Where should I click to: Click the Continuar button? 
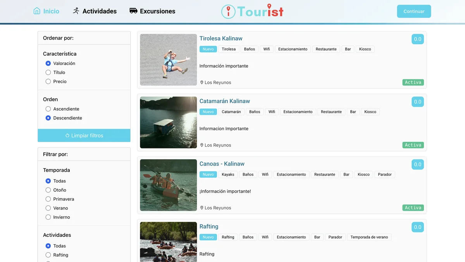(x=414, y=11)
